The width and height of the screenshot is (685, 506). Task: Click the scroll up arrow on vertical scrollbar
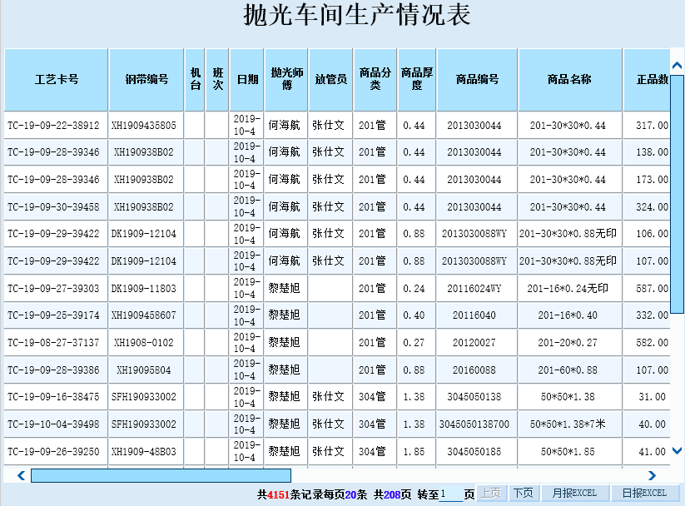tap(677, 65)
